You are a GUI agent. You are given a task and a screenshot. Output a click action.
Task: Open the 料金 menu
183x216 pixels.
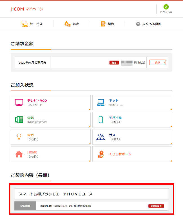72,24
